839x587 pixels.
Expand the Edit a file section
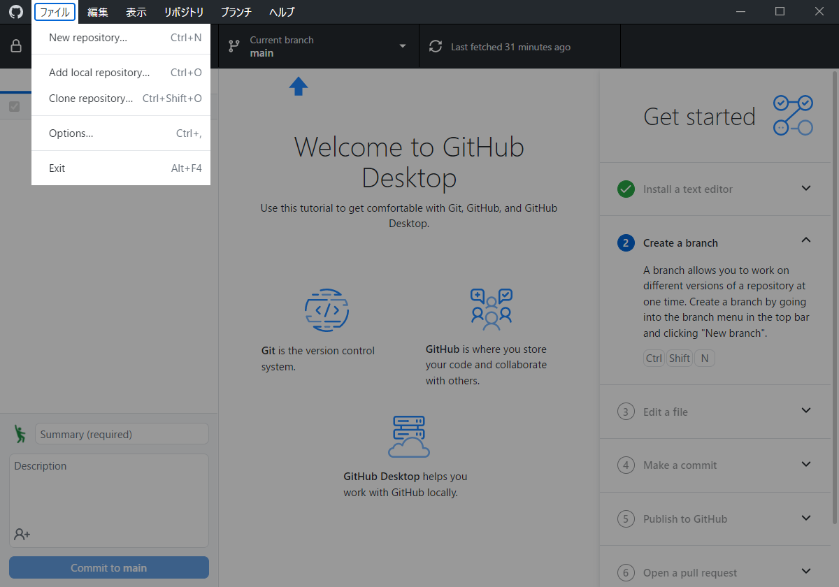pyautogui.click(x=805, y=412)
